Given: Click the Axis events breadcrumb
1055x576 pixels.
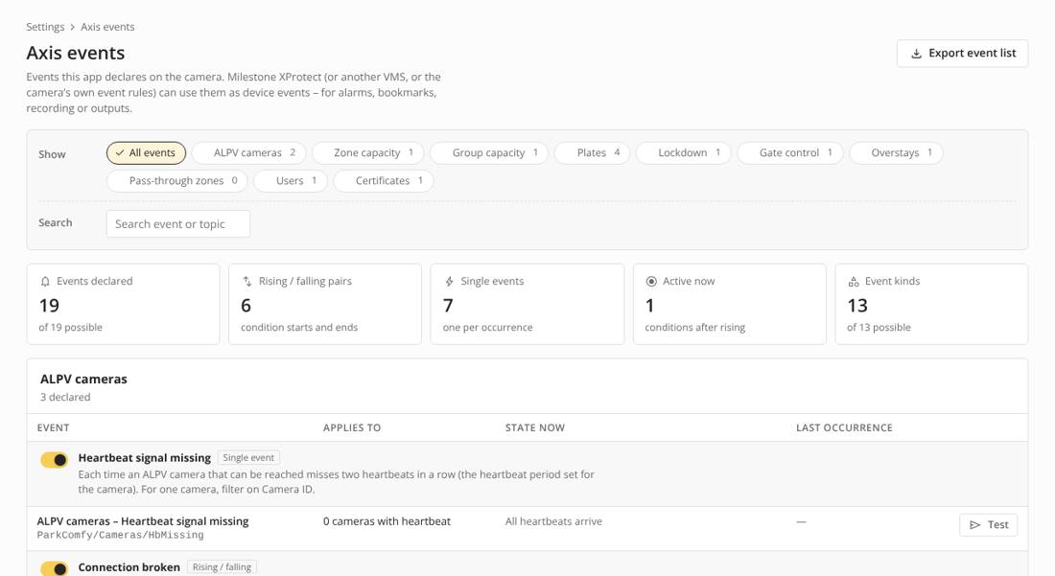Looking at the screenshot, I should tap(107, 27).
